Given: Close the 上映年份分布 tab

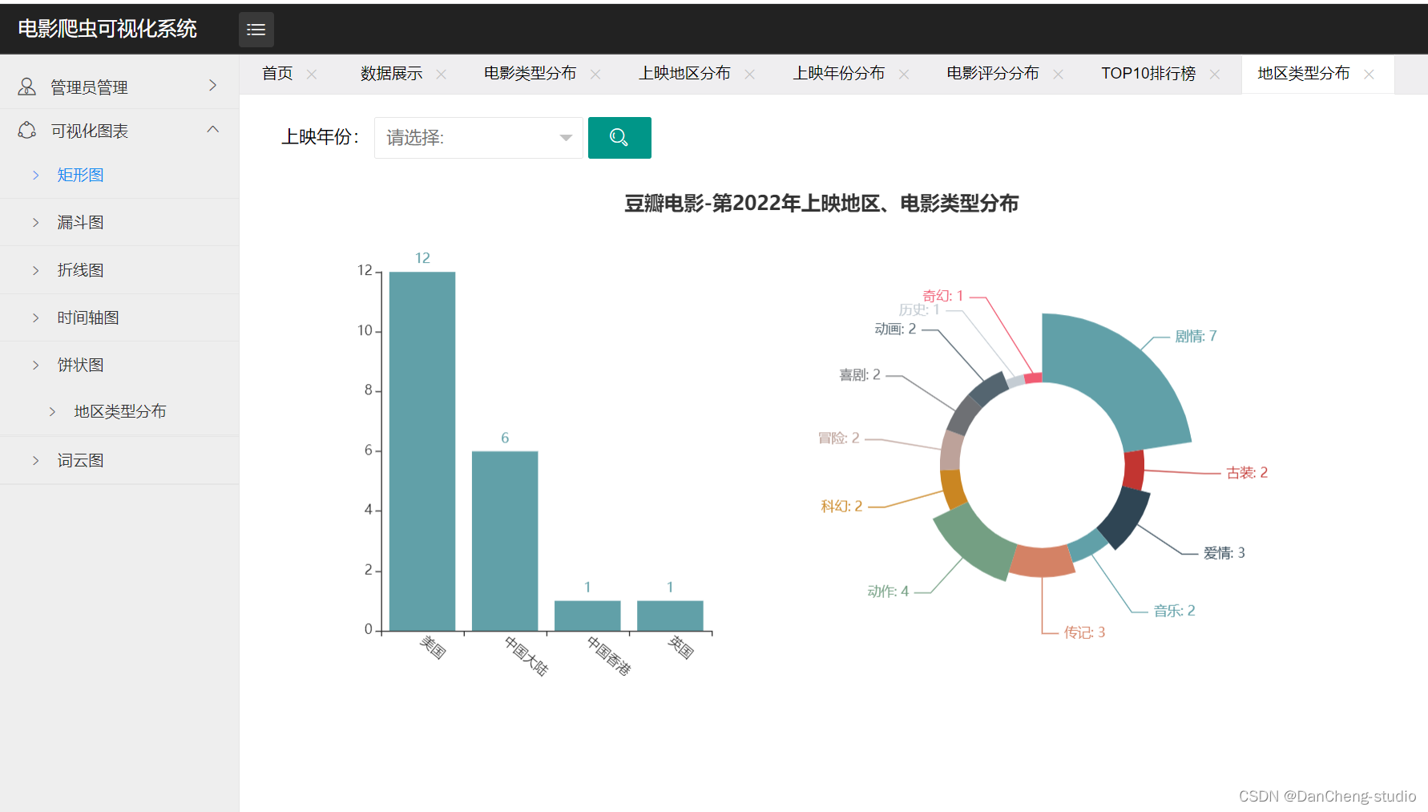Looking at the screenshot, I should click(904, 74).
